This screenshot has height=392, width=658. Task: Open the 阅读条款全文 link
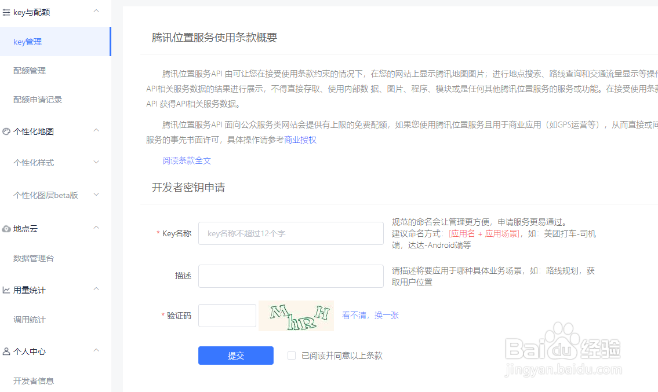point(187,160)
